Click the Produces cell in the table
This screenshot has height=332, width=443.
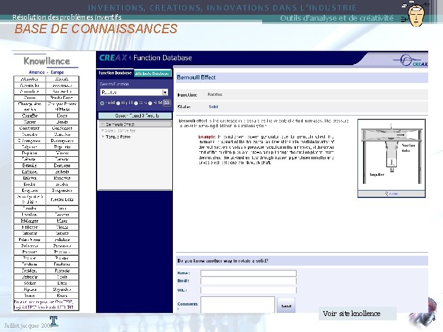(x=62, y=264)
